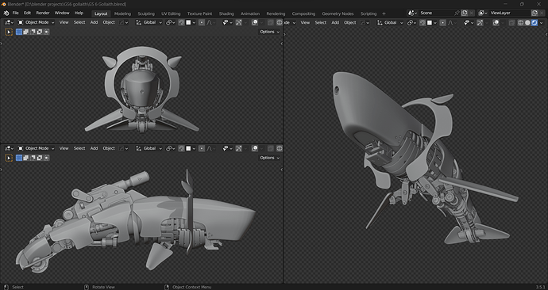Screen dimensions: 548x290
Task: Switch to the Geometry Nodes workspace tab
Action: tap(338, 13)
